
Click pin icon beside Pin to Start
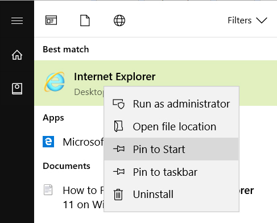[119, 149]
